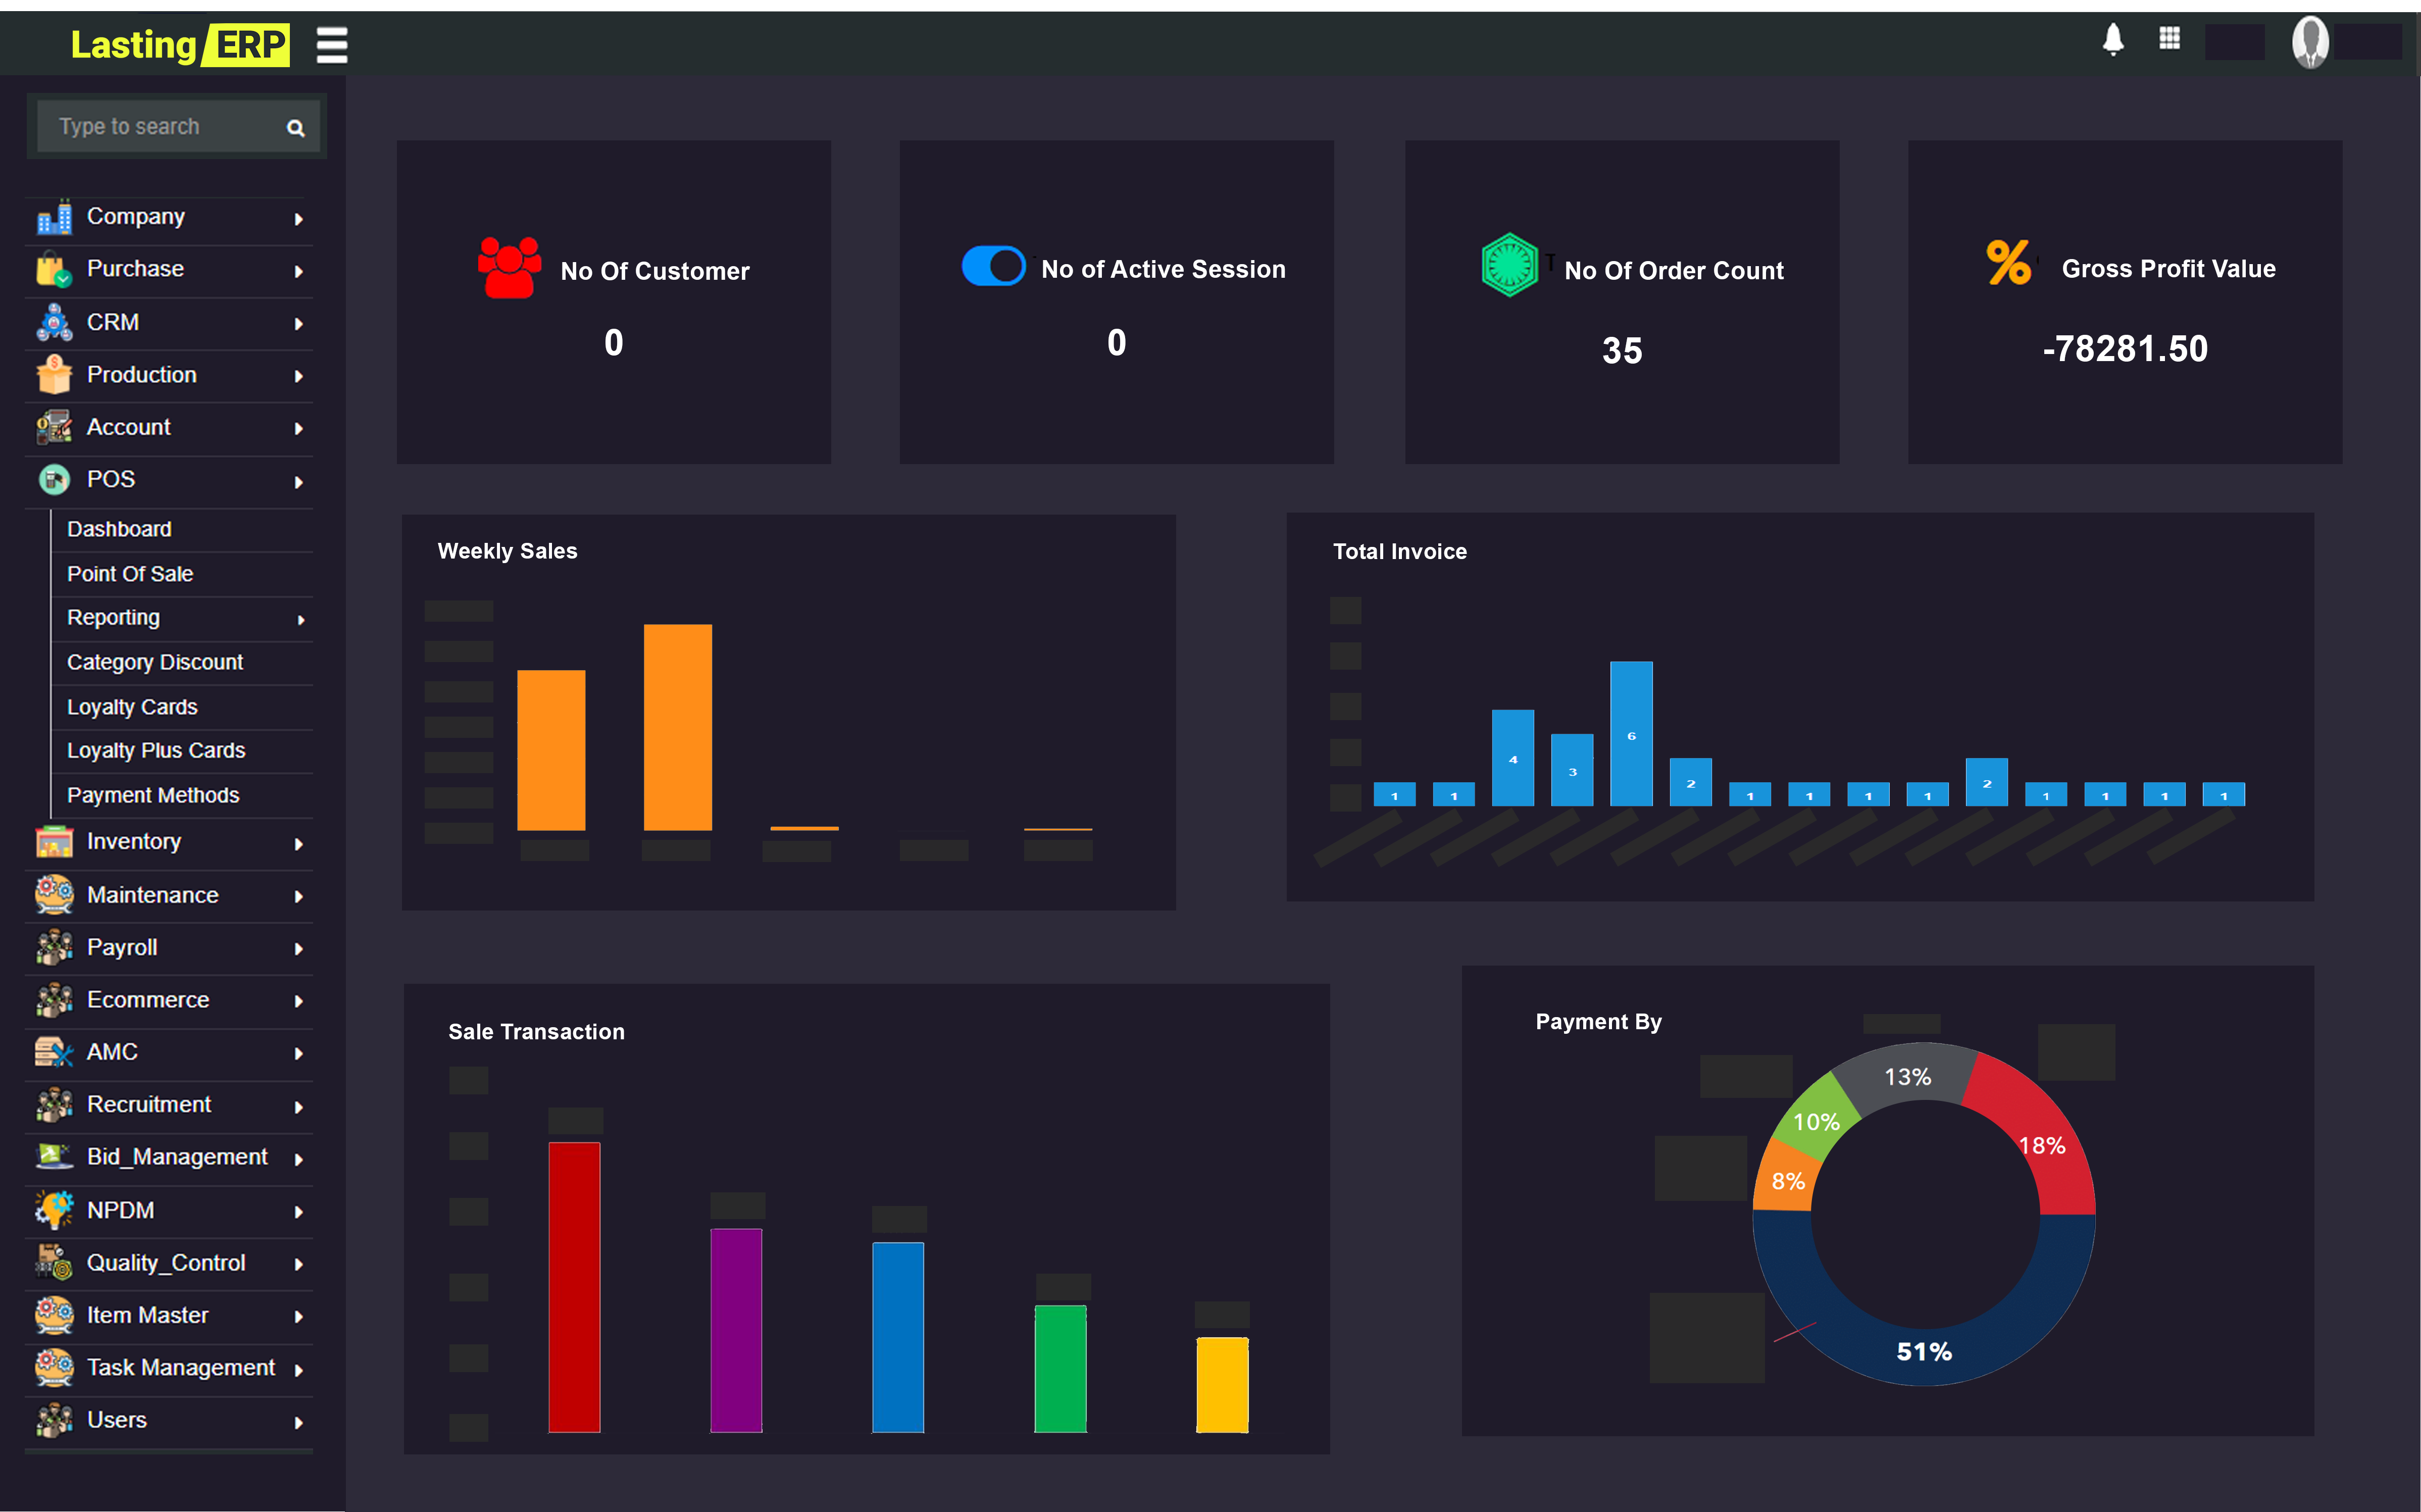This screenshot has height=1512, width=2421.
Task: Click the 51% navy donut segment
Action: pyautogui.click(x=1923, y=1352)
